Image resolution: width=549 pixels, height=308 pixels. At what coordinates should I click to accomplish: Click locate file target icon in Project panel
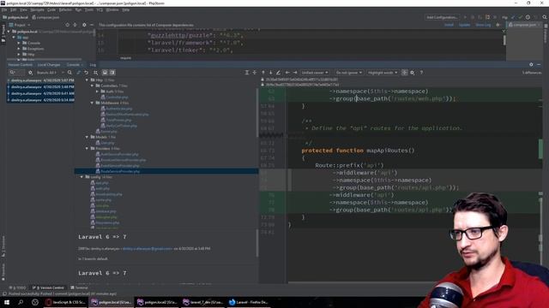(x=67, y=25)
